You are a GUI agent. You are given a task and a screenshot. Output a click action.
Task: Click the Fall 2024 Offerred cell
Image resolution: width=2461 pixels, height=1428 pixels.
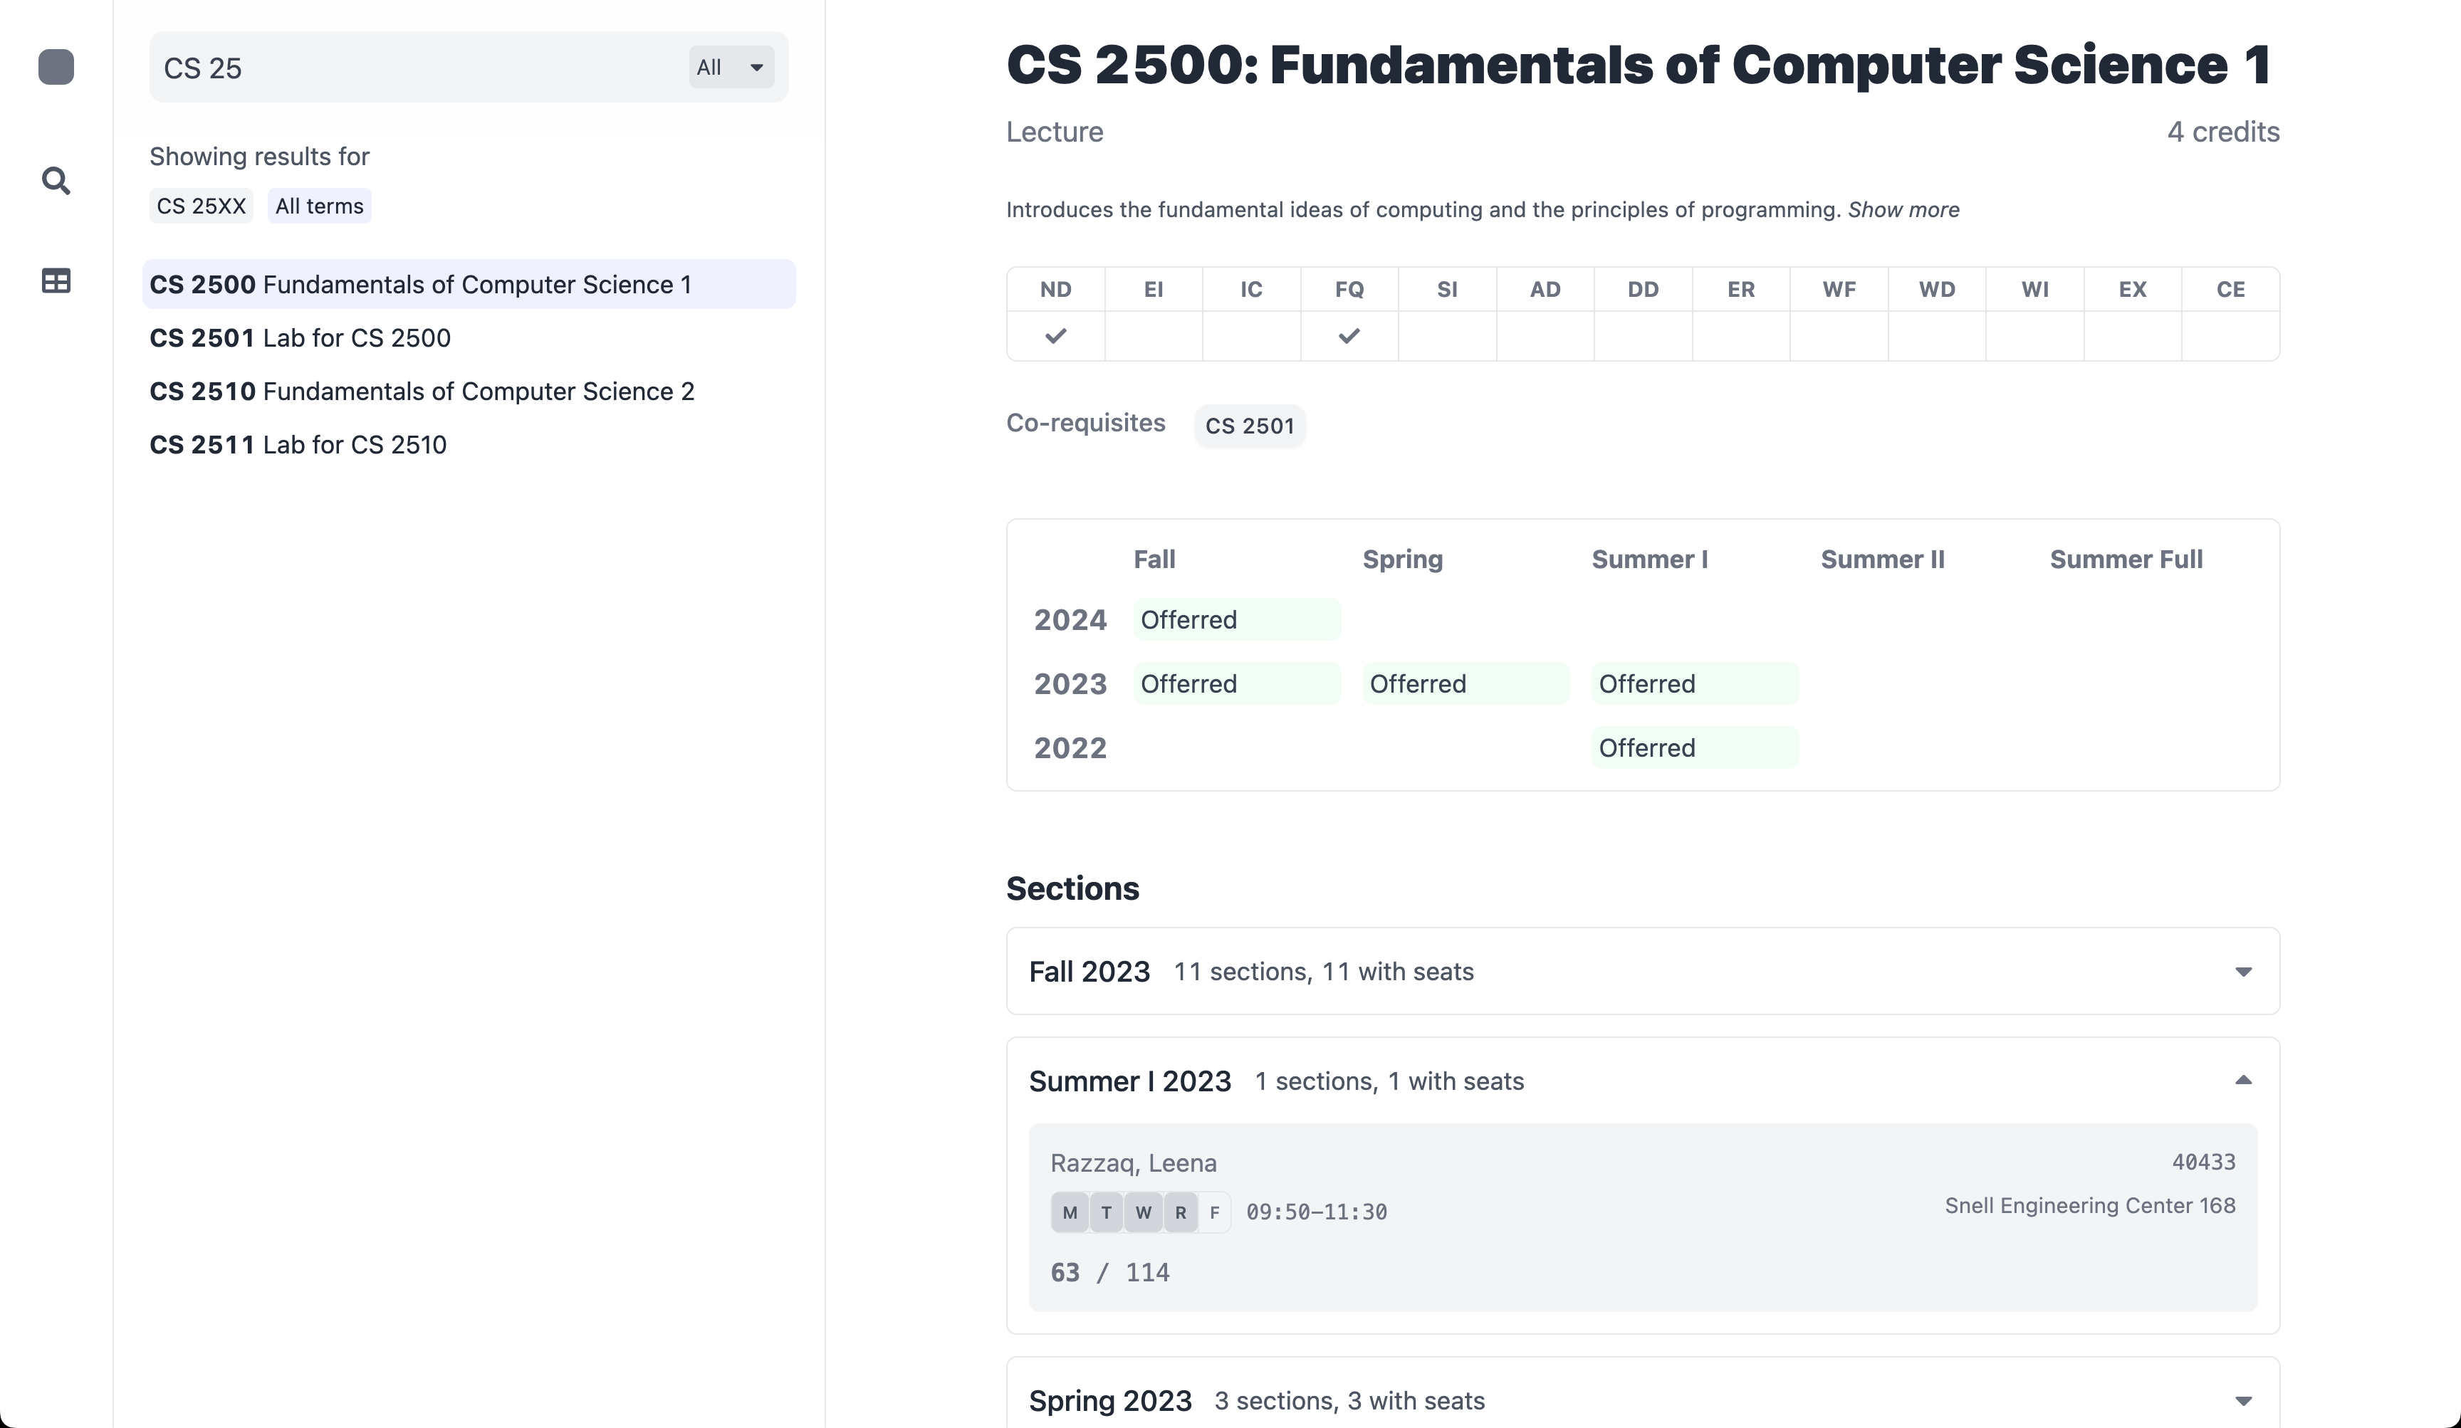1236,620
